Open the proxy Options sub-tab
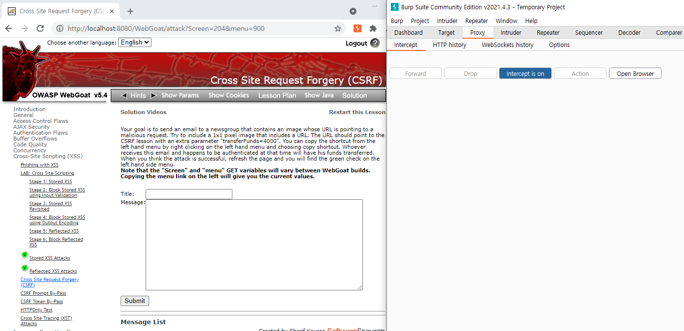The height and width of the screenshot is (331, 684). tap(559, 45)
